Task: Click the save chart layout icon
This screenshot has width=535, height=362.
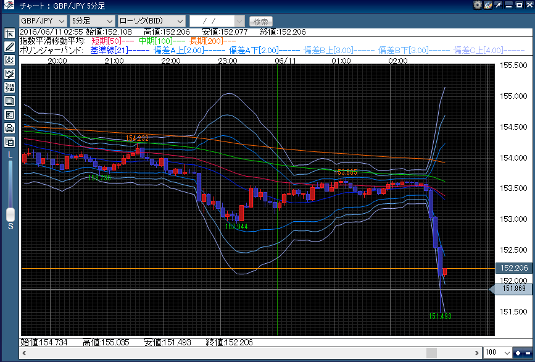Action: pyautogui.click(x=9, y=141)
